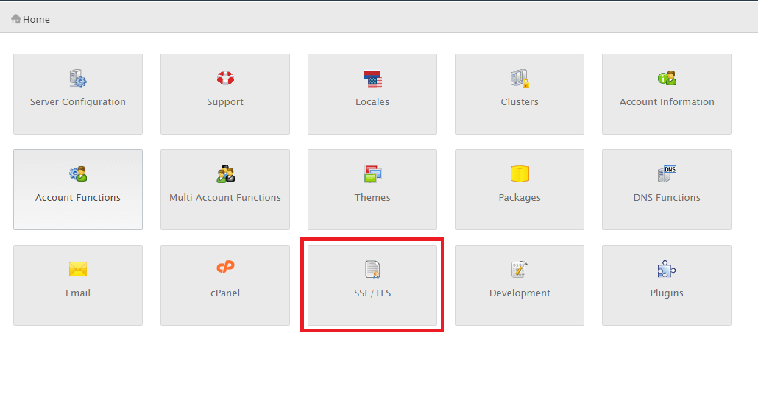Screen dimensions: 758x400
Task: Open the Multi Account Functions icon
Action: click(x=225, y=174)
